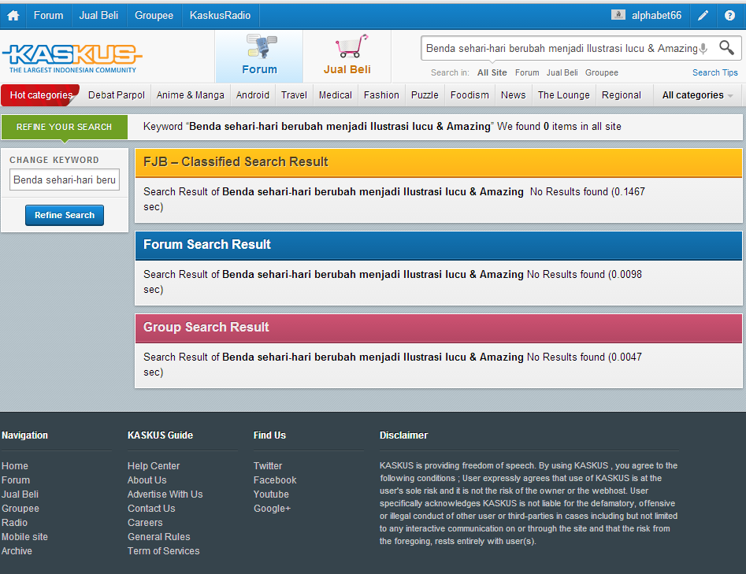The image size is (746, 574).
Task: Open alphabet66 user profile menu
Action: tap(656, 16)
